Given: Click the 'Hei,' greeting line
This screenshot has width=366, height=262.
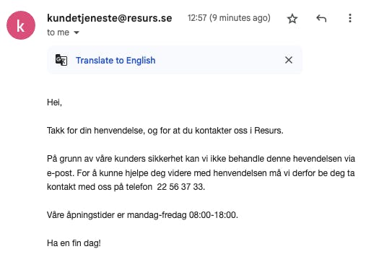Looking at the screenshot, I should [x=54, y=102].
